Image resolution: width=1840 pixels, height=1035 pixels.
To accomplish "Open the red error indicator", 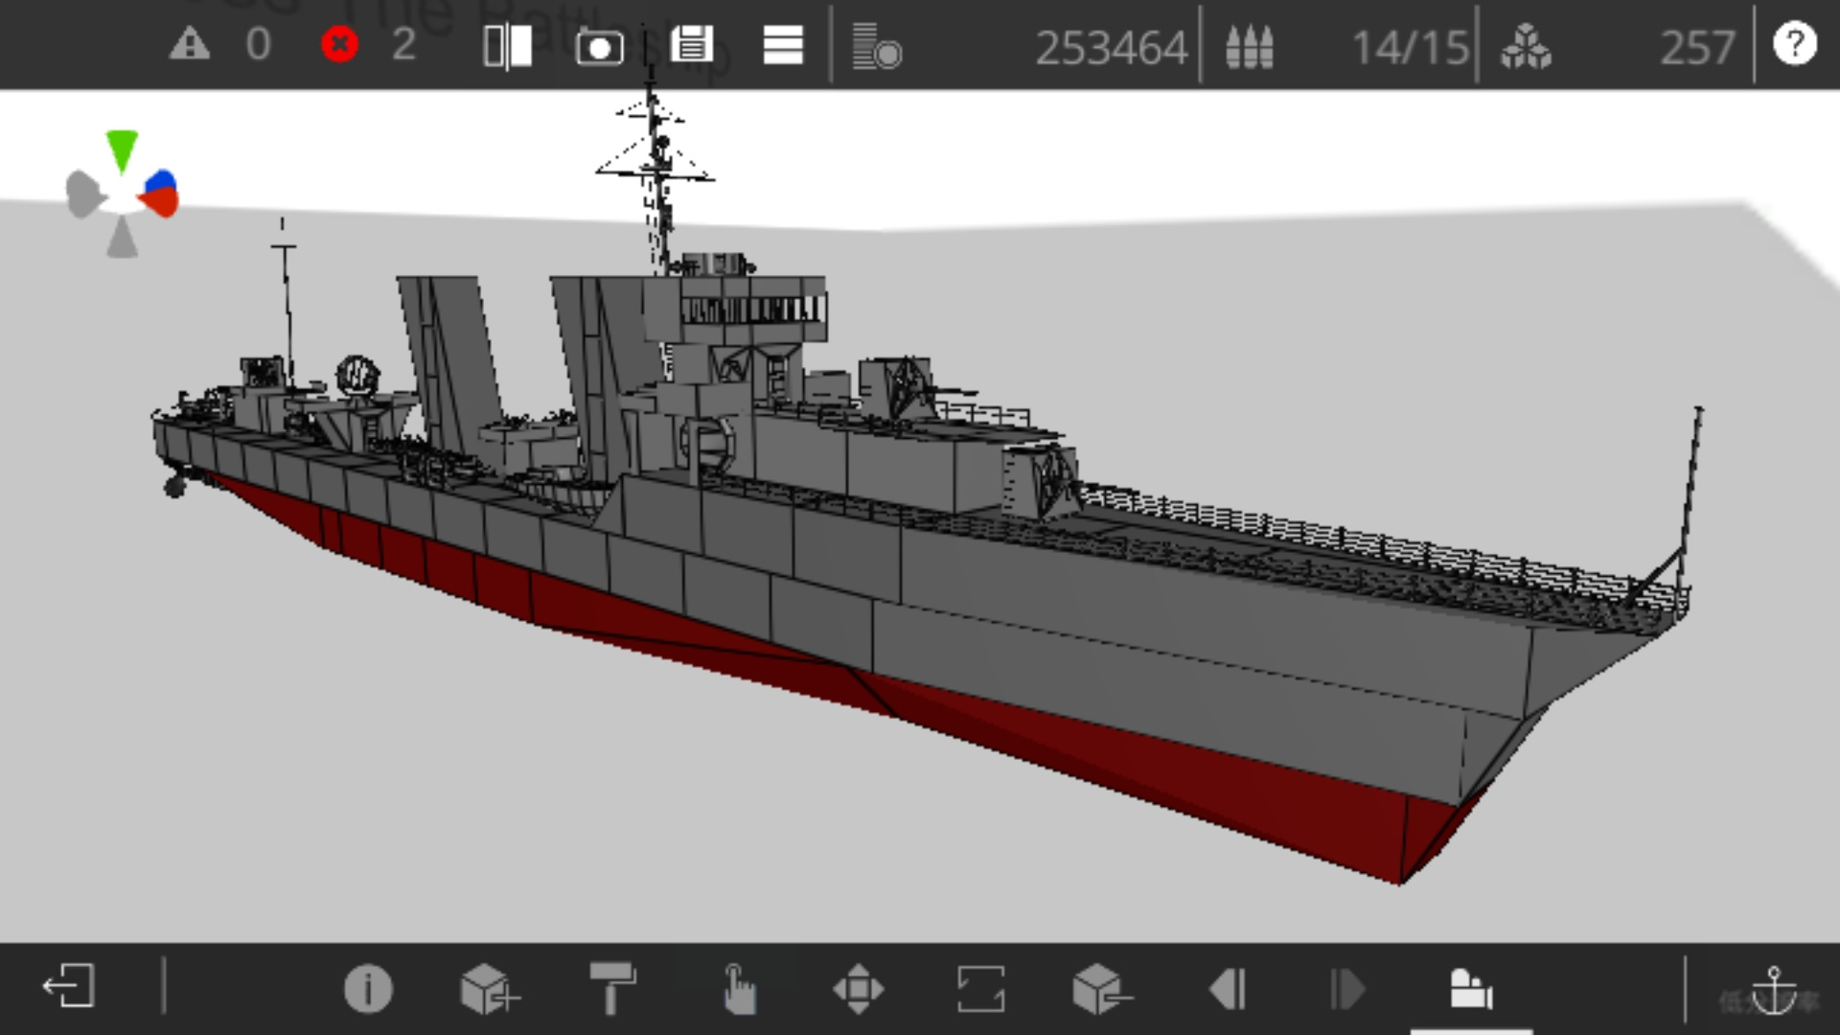I will tap(339, 44).
